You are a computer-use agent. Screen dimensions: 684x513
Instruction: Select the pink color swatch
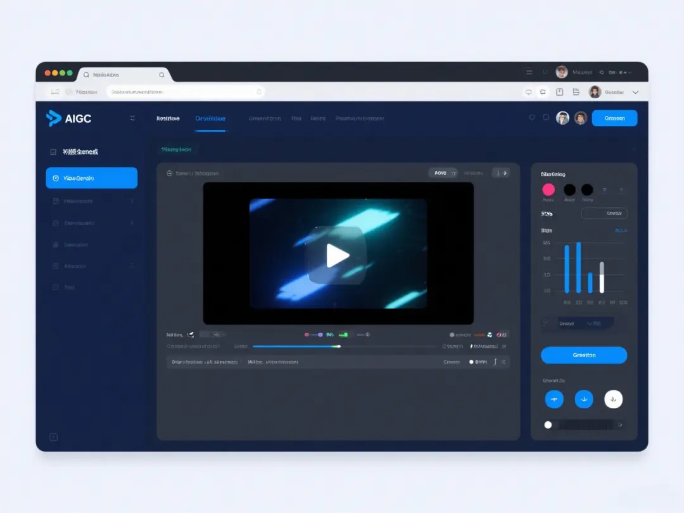click(548, 189)
